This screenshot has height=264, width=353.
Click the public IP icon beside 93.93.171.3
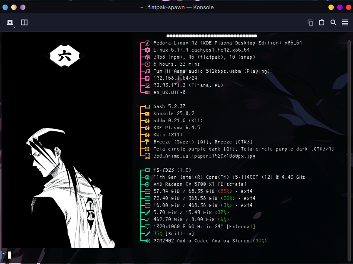point(147,85)
